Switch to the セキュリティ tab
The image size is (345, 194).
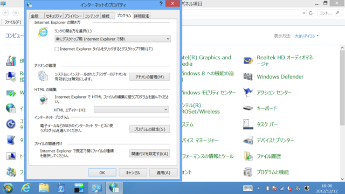[54, 16]
